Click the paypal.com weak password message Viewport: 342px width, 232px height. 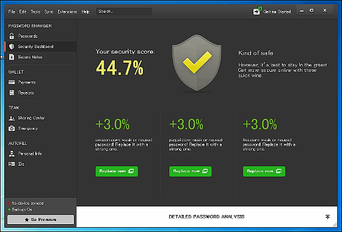point(195,144)
